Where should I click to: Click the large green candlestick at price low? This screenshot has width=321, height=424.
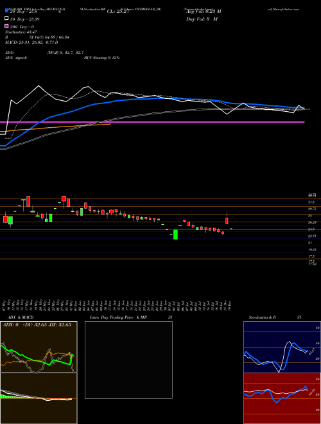coord(176,234)
